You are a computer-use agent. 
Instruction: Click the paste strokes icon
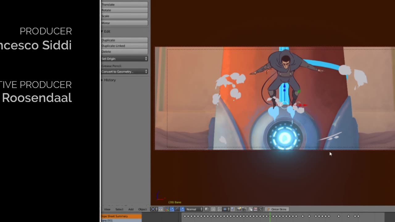[x=256, y=209]
